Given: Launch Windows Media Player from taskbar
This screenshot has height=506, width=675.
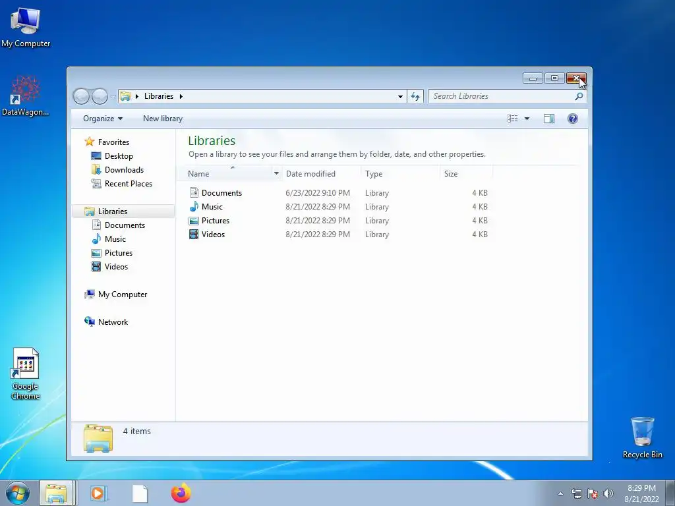Looking at the screenshot, I should pos(98,493).
